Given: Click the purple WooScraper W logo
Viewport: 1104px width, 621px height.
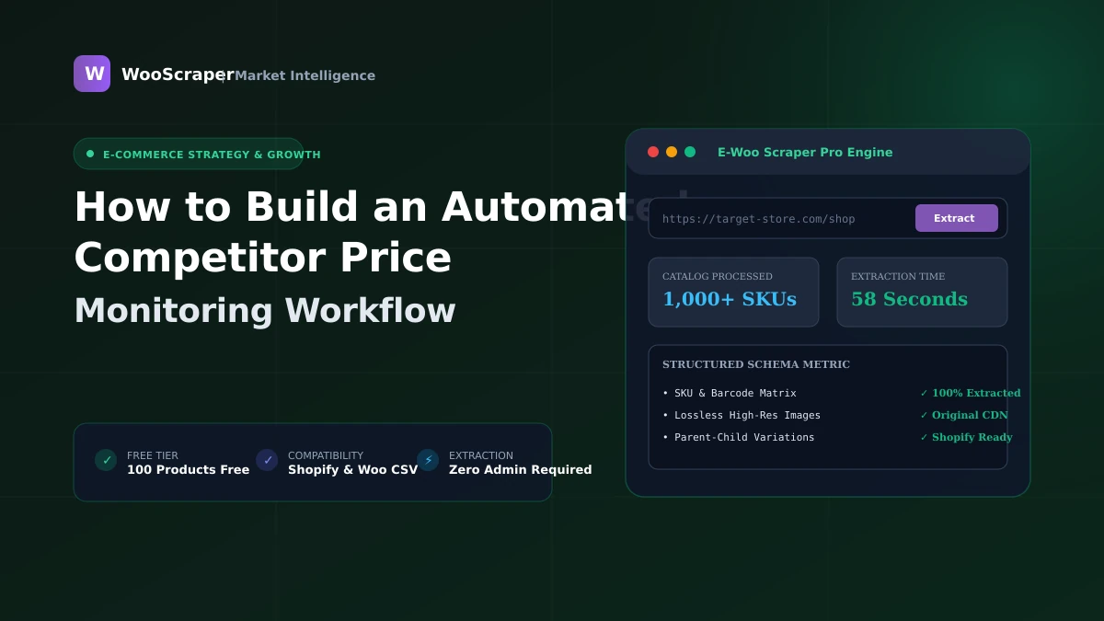Looking at the screenshot, I should point(92,74).
